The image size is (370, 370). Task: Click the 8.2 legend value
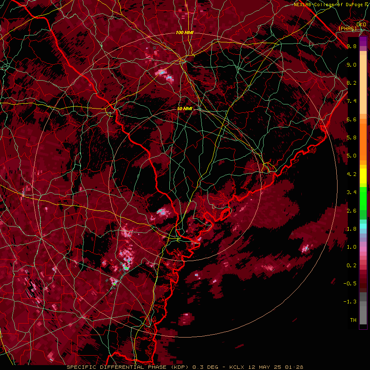click(351, 83)
